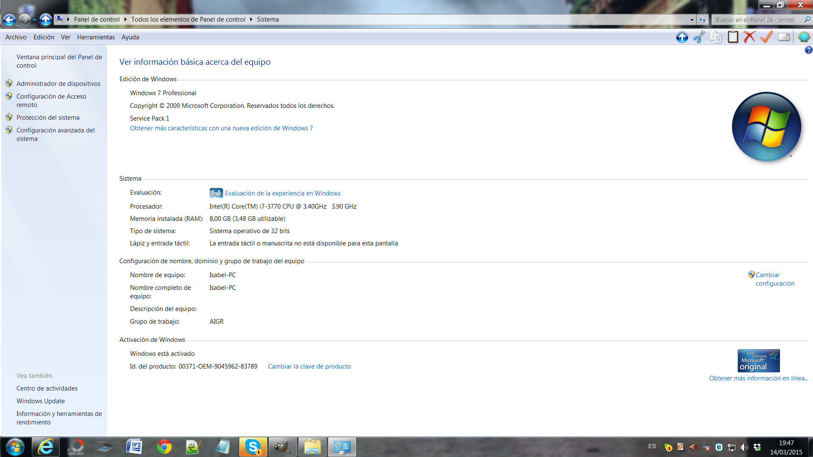
Task: Open the Archivo menu
Action: (16, 37)
